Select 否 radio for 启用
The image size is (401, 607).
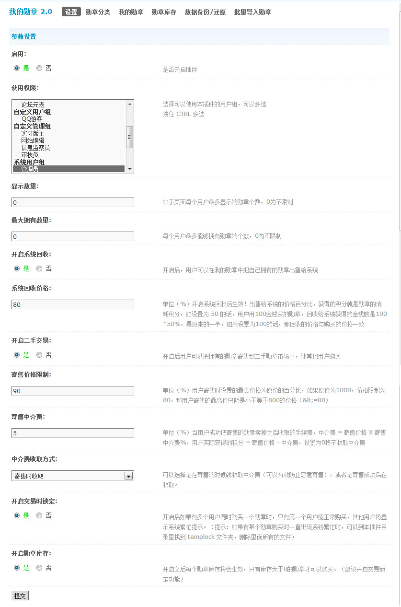(x=39, y=68)
